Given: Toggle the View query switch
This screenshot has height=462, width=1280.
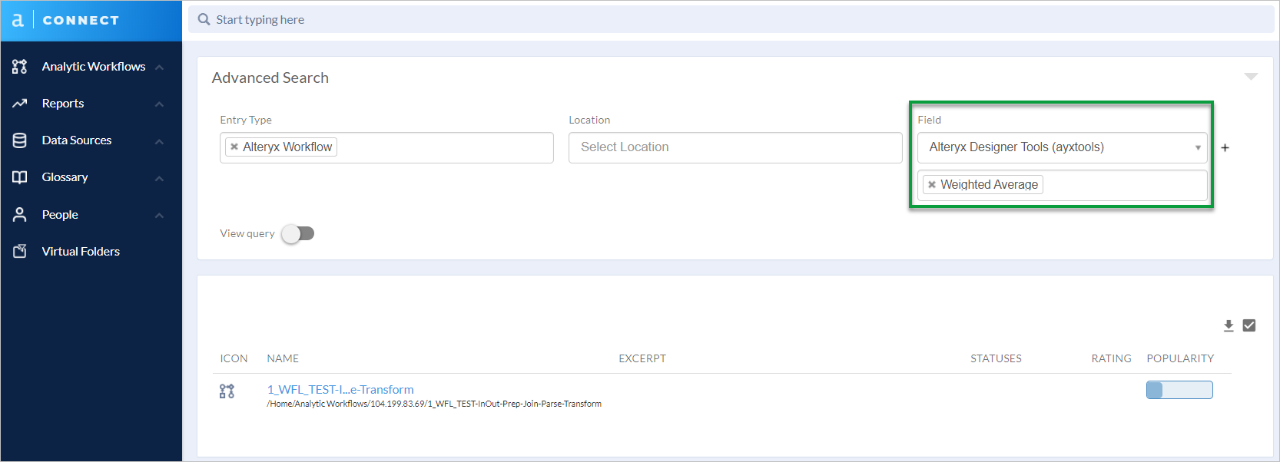Looking at the screenshot, I should pyautogui.click(x=298, y=233).
